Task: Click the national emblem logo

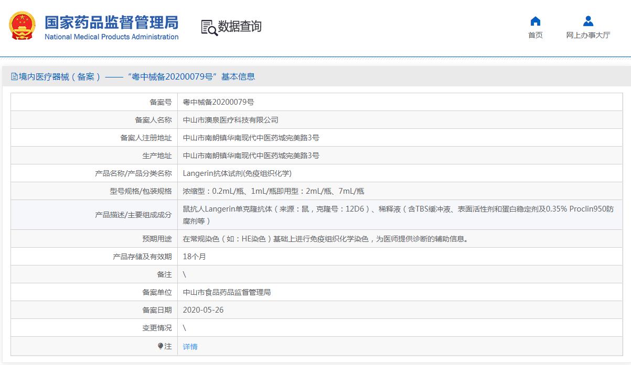Action: tap(23, 26)
